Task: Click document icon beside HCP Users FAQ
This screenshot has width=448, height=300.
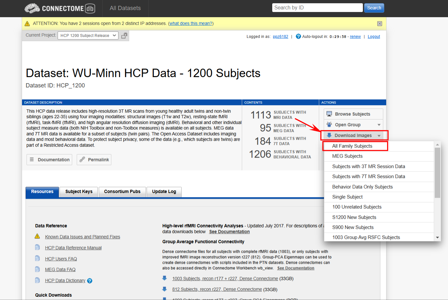Action: pos(37,258)
